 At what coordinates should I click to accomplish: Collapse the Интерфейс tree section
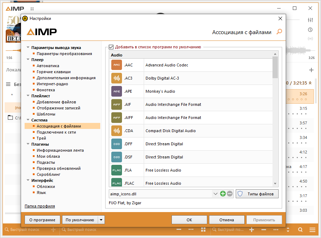click(28, 180)
